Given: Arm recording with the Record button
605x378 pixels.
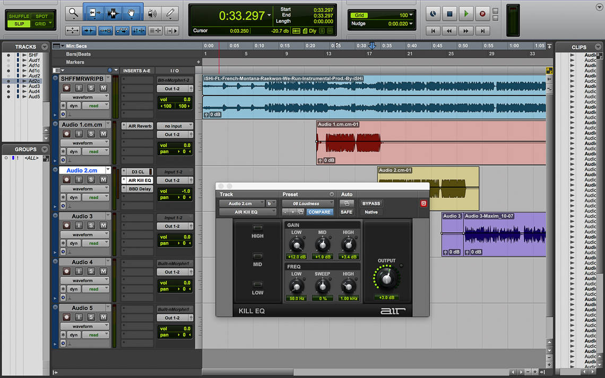Looking at the screenshot, I should pyautogui.click(x=482, y=14).
